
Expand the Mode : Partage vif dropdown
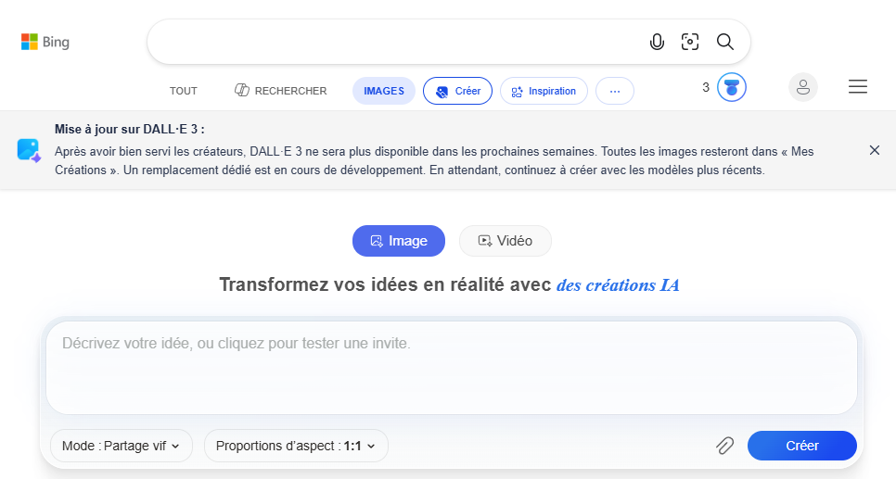pos(122,446)
